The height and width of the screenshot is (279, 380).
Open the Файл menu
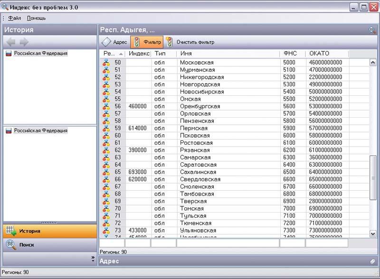14,18
